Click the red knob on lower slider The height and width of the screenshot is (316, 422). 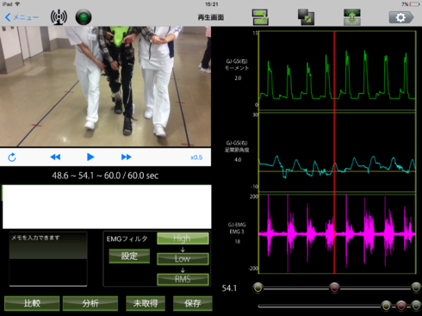(x=401, y=306)
